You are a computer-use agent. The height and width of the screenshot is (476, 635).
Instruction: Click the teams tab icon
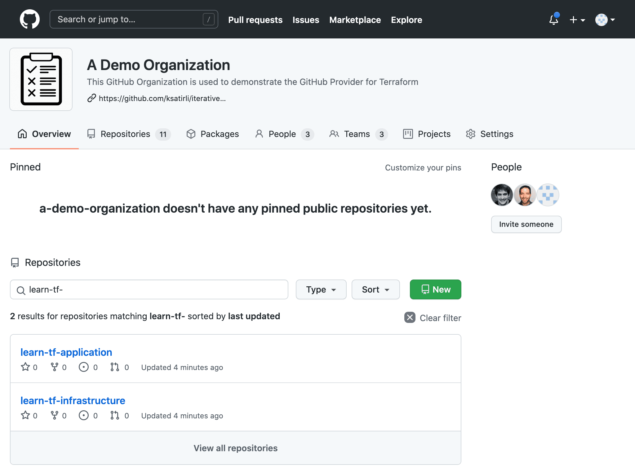click(x=332, y=134)
